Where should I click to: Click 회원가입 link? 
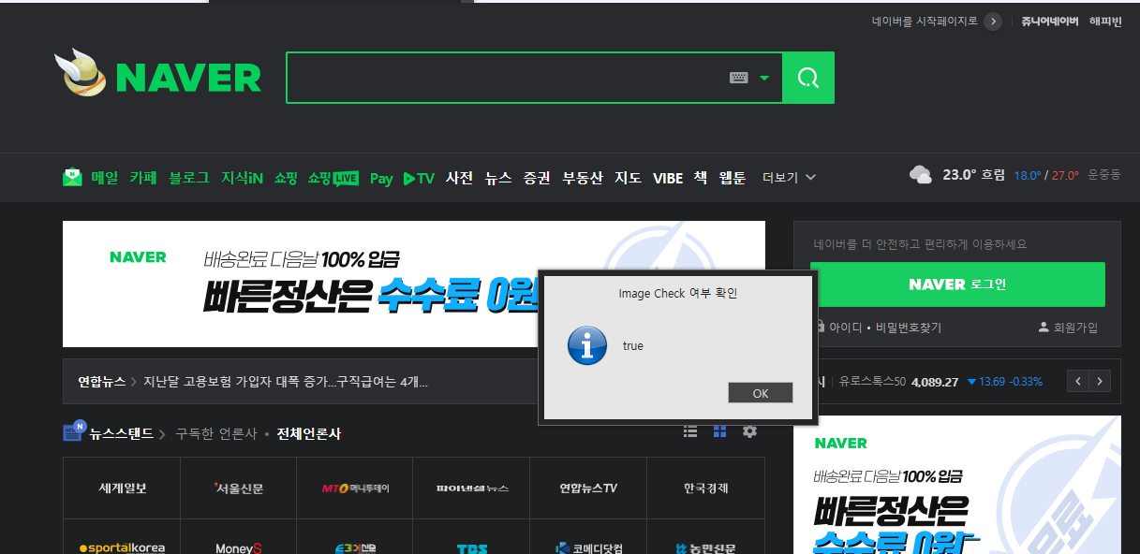1075,328
